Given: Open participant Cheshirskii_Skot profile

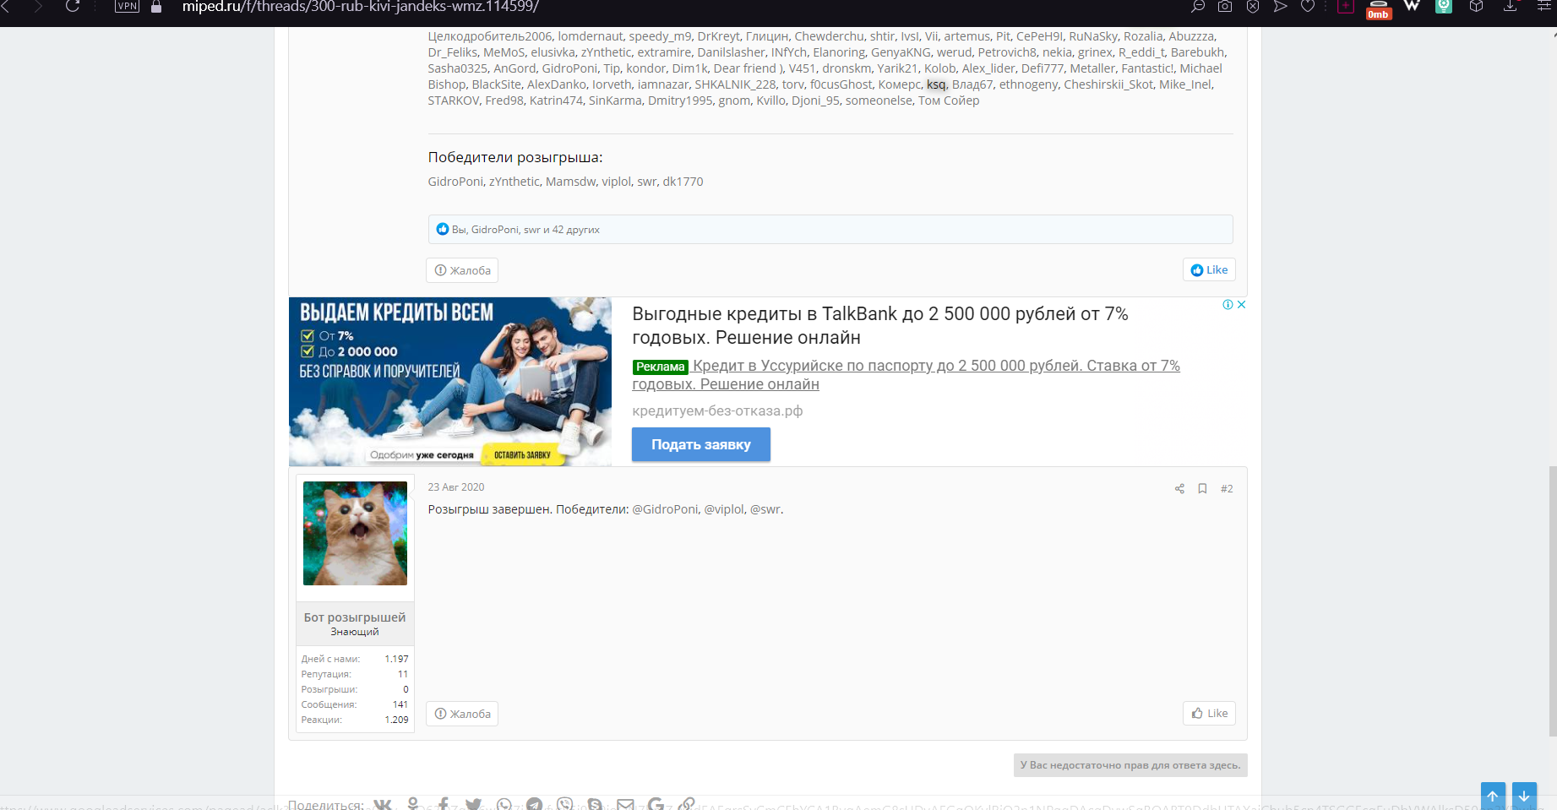Looking at the screenshot, I should pyautogui.click(x=1108, y=84).
